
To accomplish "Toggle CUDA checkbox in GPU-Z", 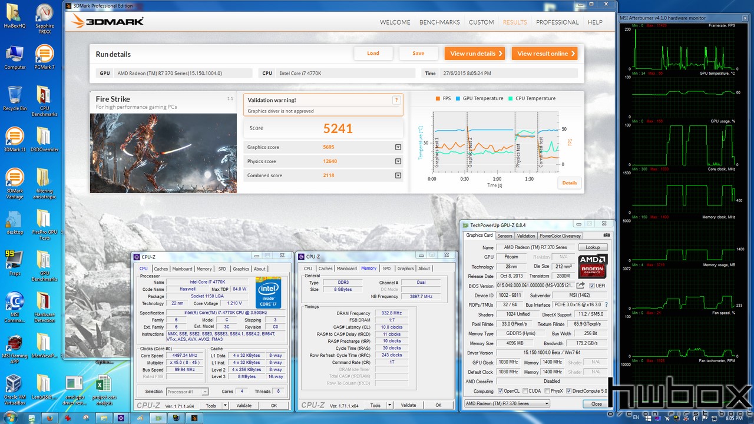I will click(x=525, y=391).
